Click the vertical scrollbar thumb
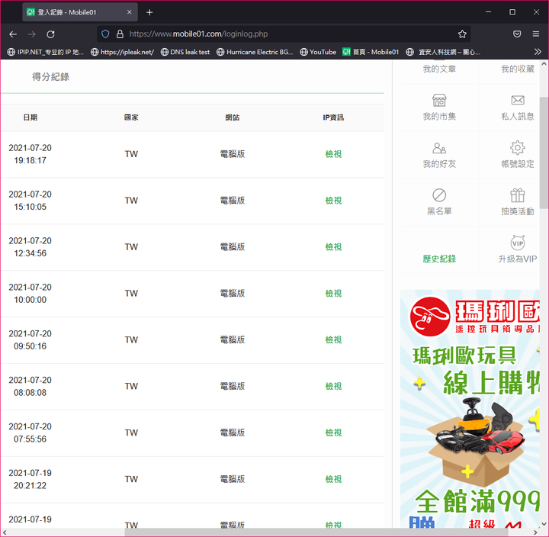 pyautogui.click(x=544, y=153)
